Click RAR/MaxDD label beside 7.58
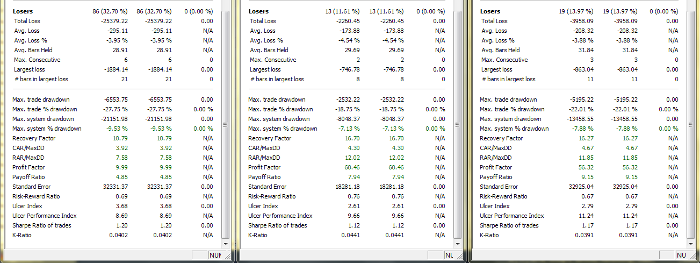This screenshot has width=700, height=263. pos(28,158)
